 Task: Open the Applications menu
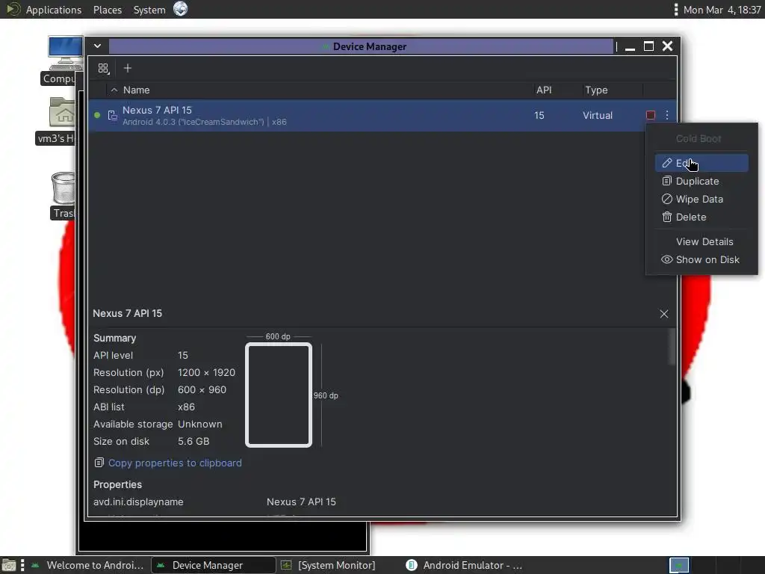click(x=54, y=10)
